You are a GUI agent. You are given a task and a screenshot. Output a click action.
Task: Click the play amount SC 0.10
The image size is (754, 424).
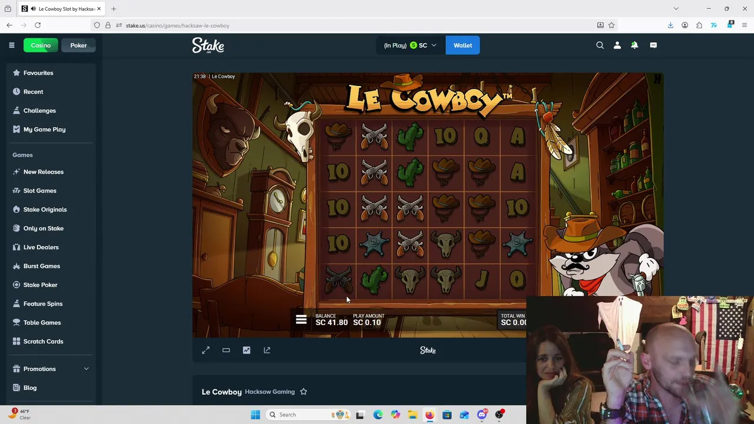[x=368, y=320]
